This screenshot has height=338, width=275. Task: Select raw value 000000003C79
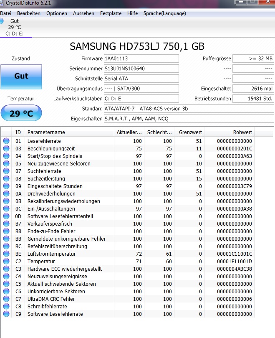(x=235, y=186)
